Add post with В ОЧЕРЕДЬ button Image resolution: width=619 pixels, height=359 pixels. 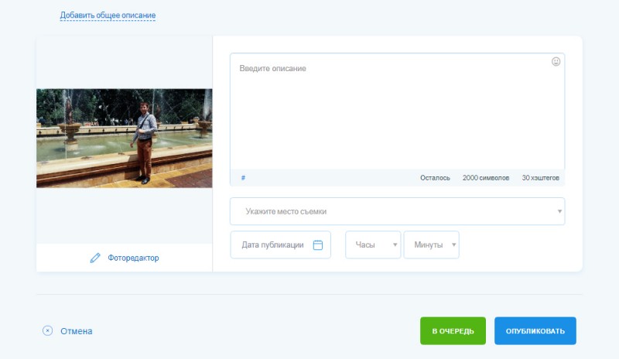click(453, 331)
